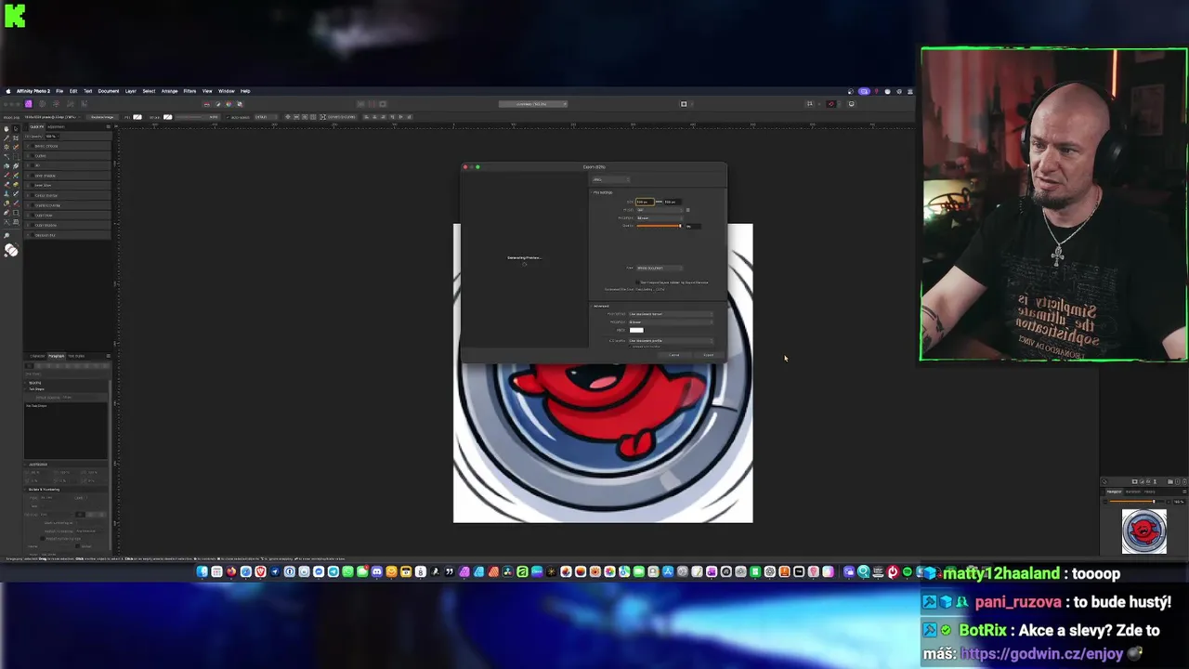Viewport: 1189px width, 669px height.
Task: Open the Layer menu
Action: pyautogui.click(x=131, y=91)
